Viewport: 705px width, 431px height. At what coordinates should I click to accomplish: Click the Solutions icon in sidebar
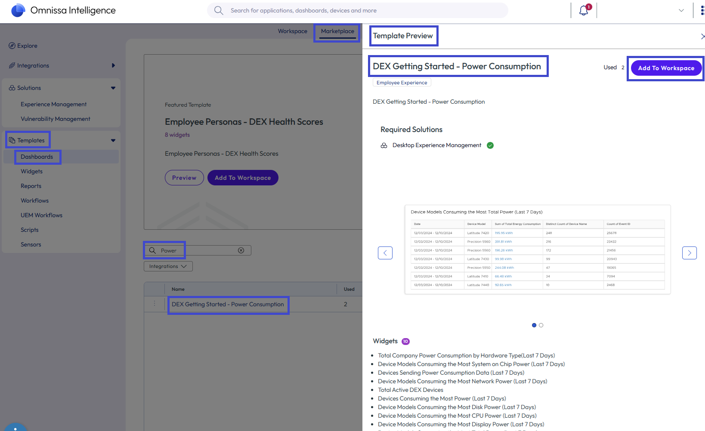point(12,88)
